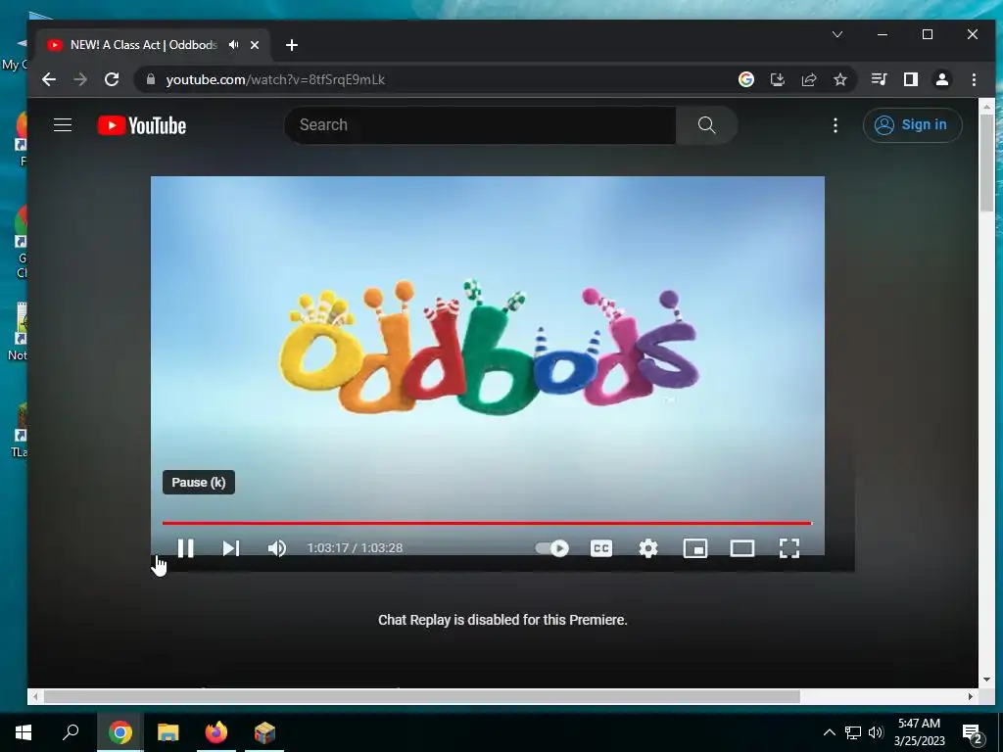Click the horizontal page scrollbar

click(x=421, y=696)
